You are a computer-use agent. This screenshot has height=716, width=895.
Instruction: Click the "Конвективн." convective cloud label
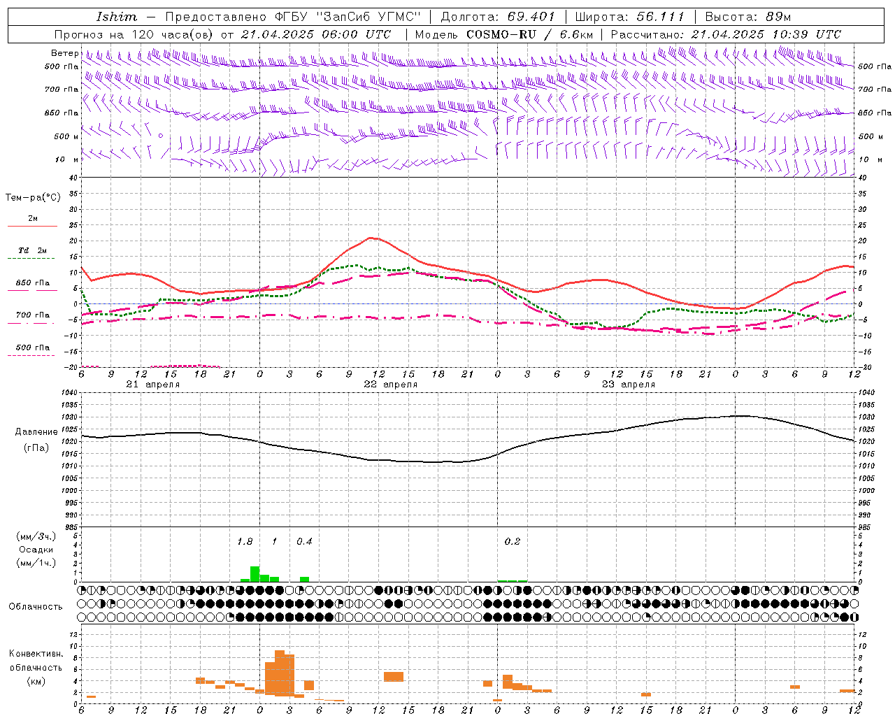coord(36,654)
